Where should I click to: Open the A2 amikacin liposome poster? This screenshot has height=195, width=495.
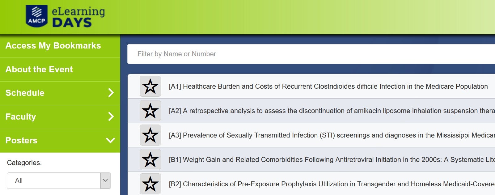click(332, 111)
